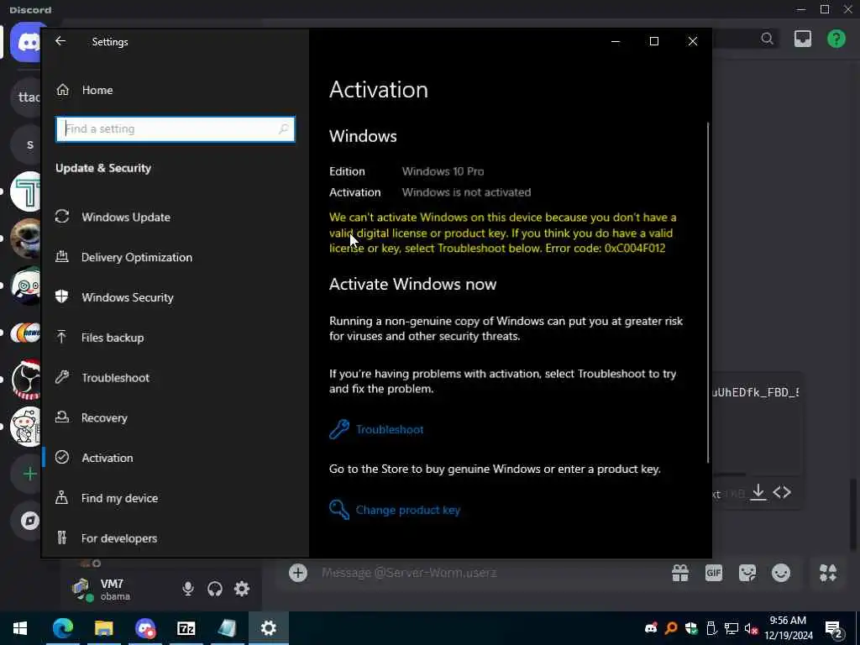Image resolution: width=860 pixels, height=645 pixels.
Task: Open the GIF picker in Discord
Action: click(x=714, y=573)
